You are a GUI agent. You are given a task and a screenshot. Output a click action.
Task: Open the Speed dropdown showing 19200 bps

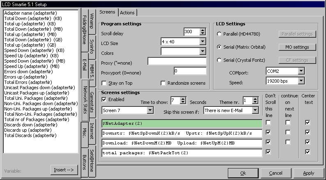301,81
